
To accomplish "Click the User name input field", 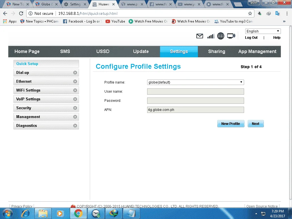I will (196, 92).
